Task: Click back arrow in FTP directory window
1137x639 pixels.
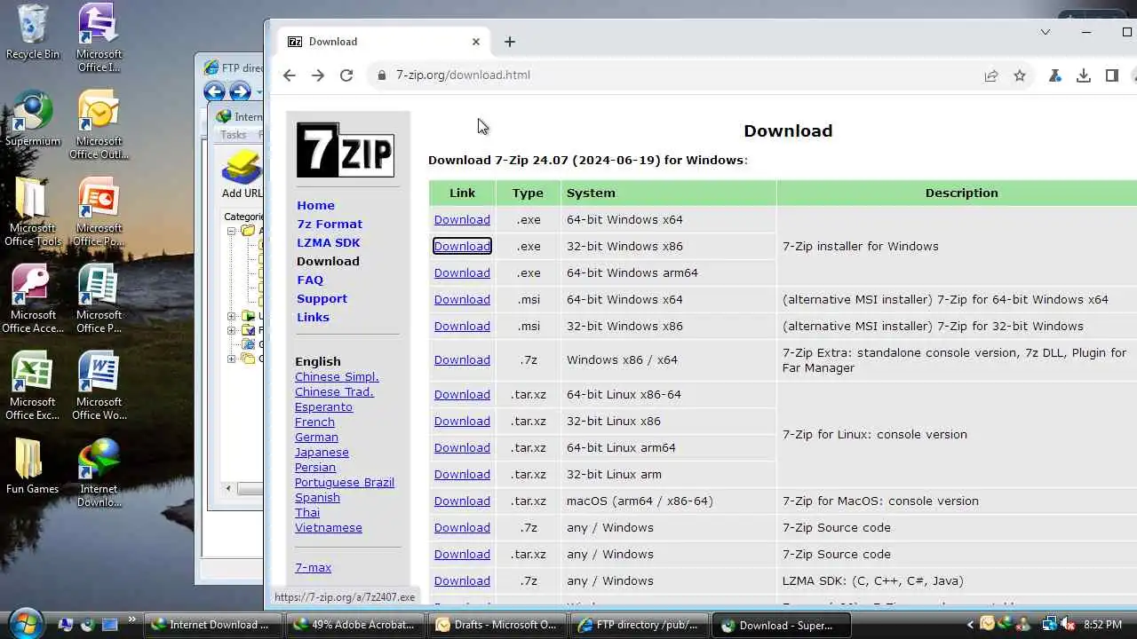Action: [x=214, y=91]
